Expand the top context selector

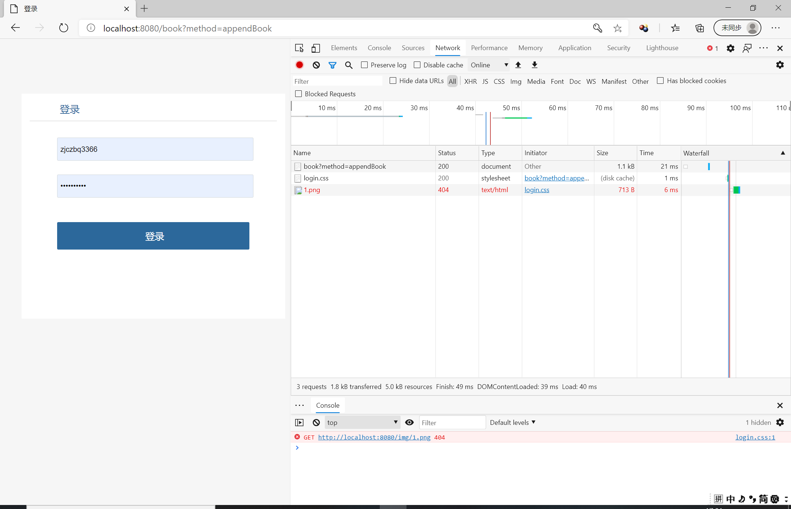pos(362,423)
